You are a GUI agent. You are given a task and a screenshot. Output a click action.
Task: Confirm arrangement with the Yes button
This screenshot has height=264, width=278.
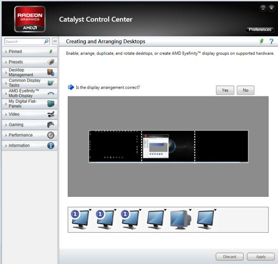(225, 90)
